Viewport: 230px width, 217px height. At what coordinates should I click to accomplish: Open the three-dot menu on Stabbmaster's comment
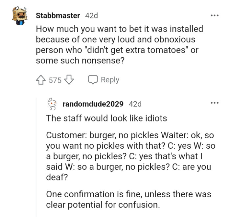215,15
